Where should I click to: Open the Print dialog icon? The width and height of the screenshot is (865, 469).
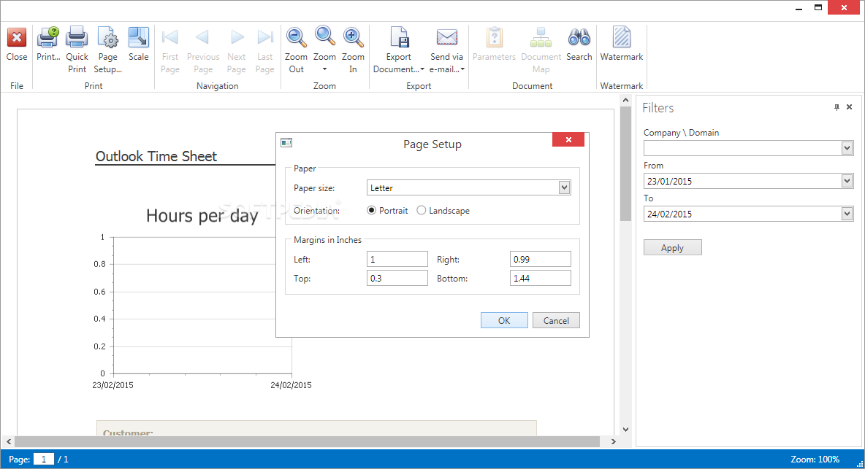pos(48,37)
